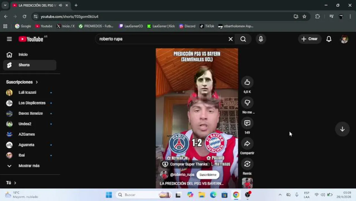Open the media control icon in toolbar
The image size is (356, 201).
click(331, 16)
